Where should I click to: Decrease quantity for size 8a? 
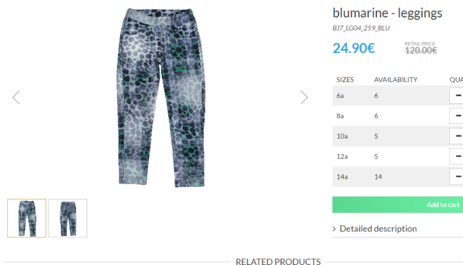458,116
